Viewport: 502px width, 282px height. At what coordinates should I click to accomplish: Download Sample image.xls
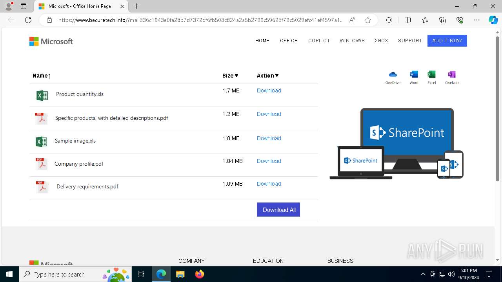(x=269, y=138)
